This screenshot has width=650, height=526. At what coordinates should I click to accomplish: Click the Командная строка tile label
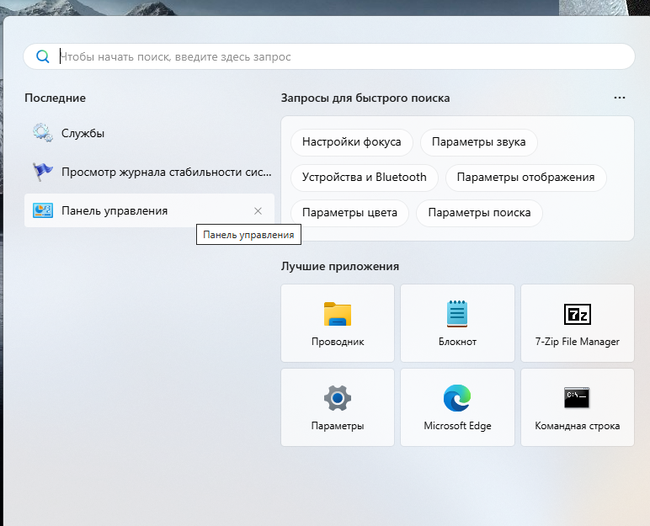pos(578,426)
